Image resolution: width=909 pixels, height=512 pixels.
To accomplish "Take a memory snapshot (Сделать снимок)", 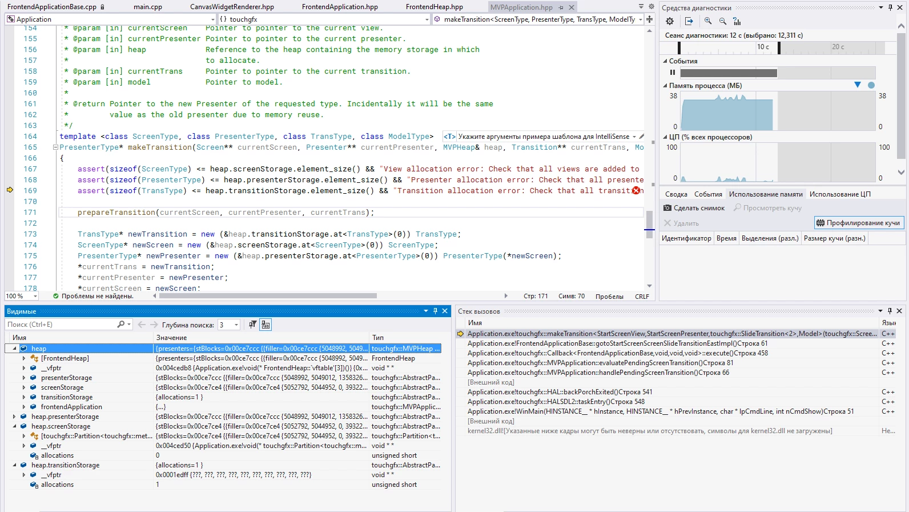I will tap(694, 208).
